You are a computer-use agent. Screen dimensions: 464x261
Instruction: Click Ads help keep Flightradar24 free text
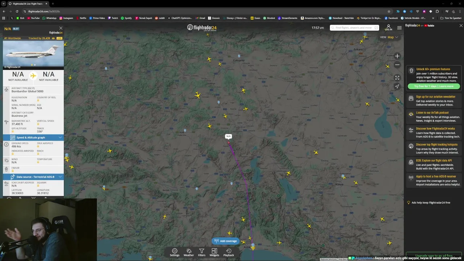tap(431, 203)
